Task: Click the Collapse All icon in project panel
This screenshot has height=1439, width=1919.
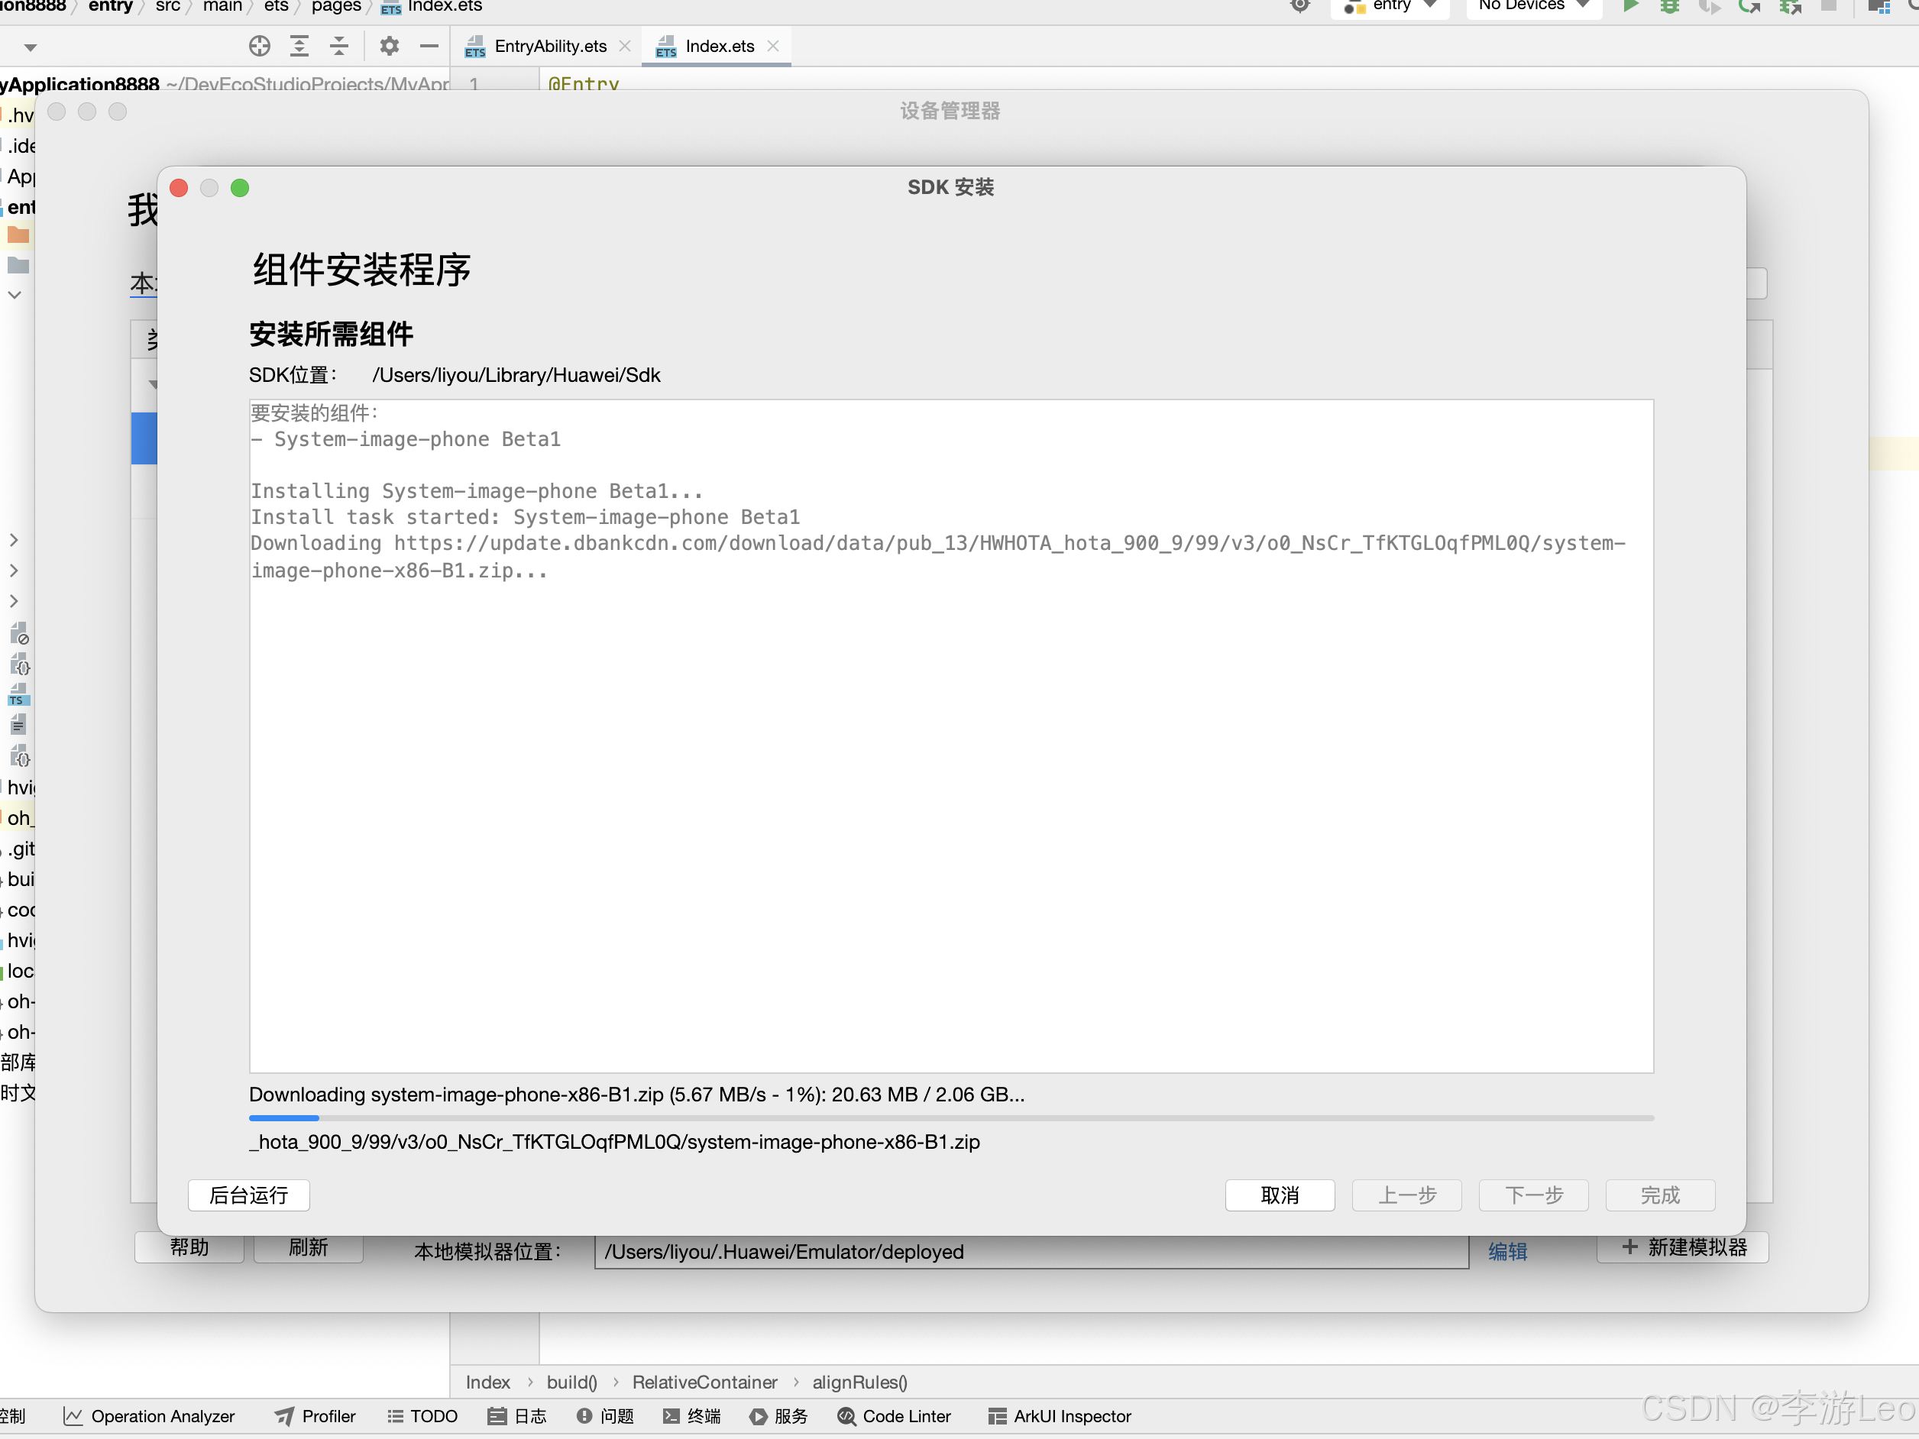Action: pyautogui.click(x=339, y=46)
